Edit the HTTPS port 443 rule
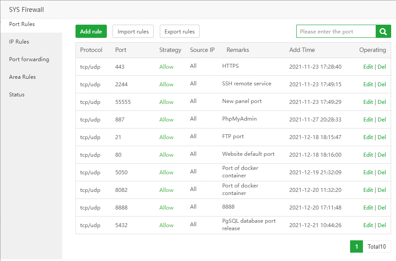396x261 pixels. [368, 67]
